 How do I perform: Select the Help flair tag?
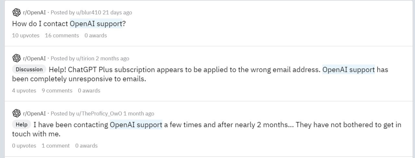tap(22, 125)
